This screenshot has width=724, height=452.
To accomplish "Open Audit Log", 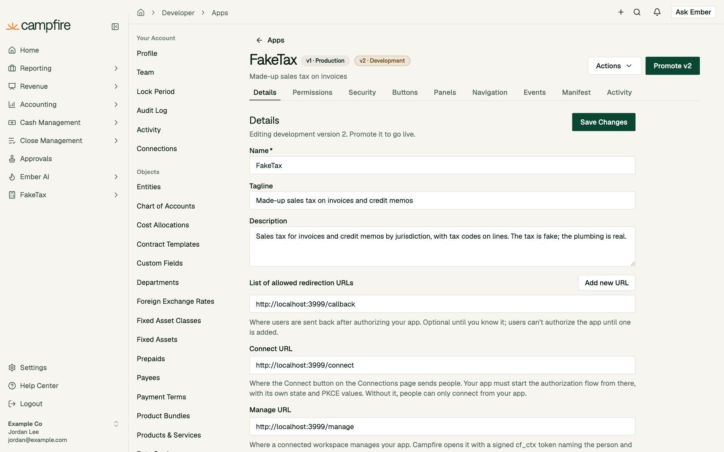I will (152, 110).
